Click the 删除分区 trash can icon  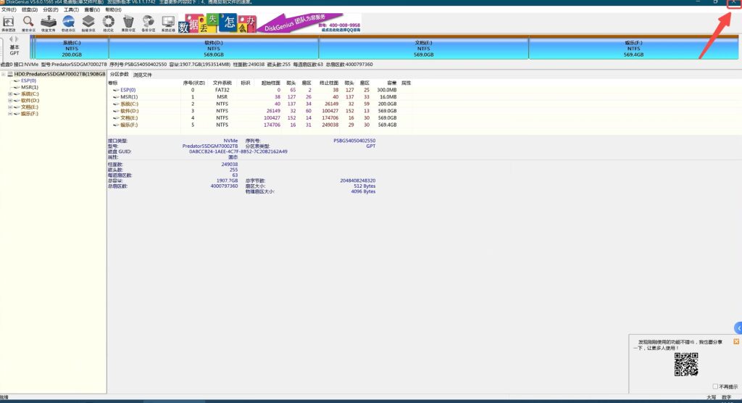click(x=128, y=23)
